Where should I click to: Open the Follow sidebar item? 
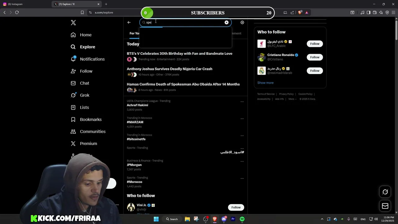point(81,71)
